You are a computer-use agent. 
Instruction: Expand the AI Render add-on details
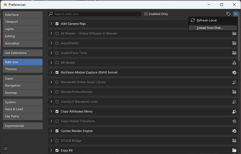pos(51,33)
